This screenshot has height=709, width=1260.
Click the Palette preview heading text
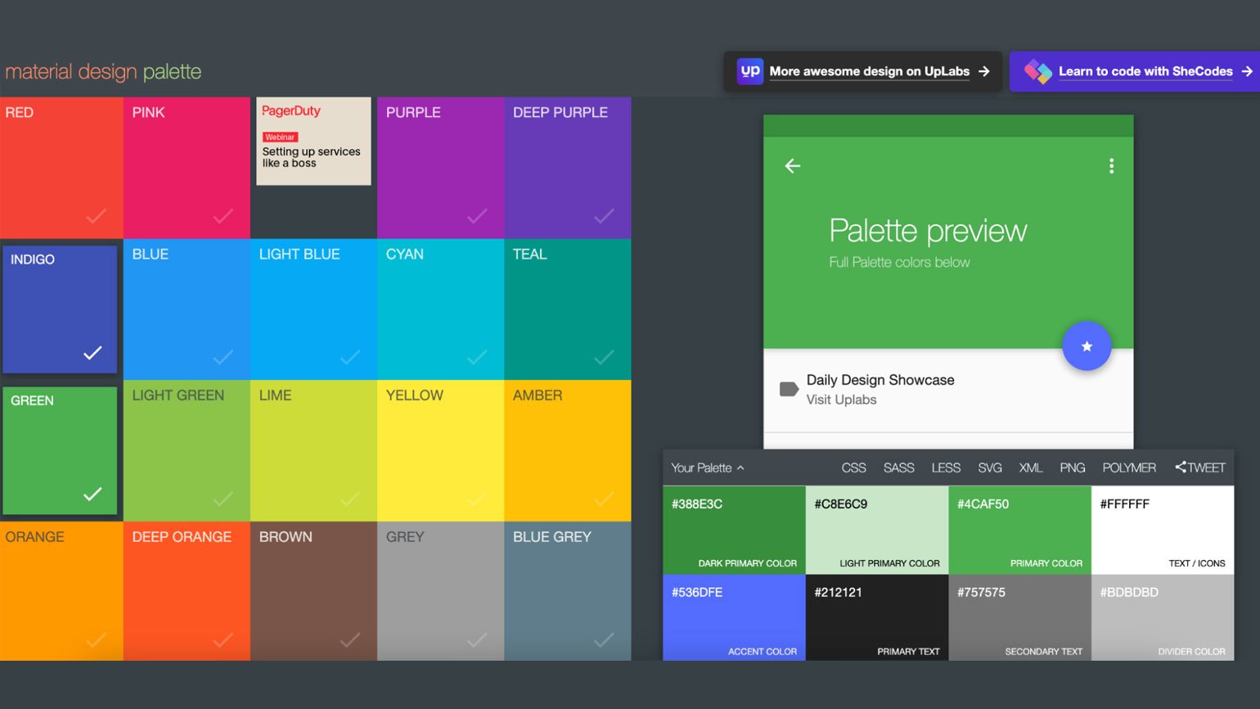tap(928, 231)
